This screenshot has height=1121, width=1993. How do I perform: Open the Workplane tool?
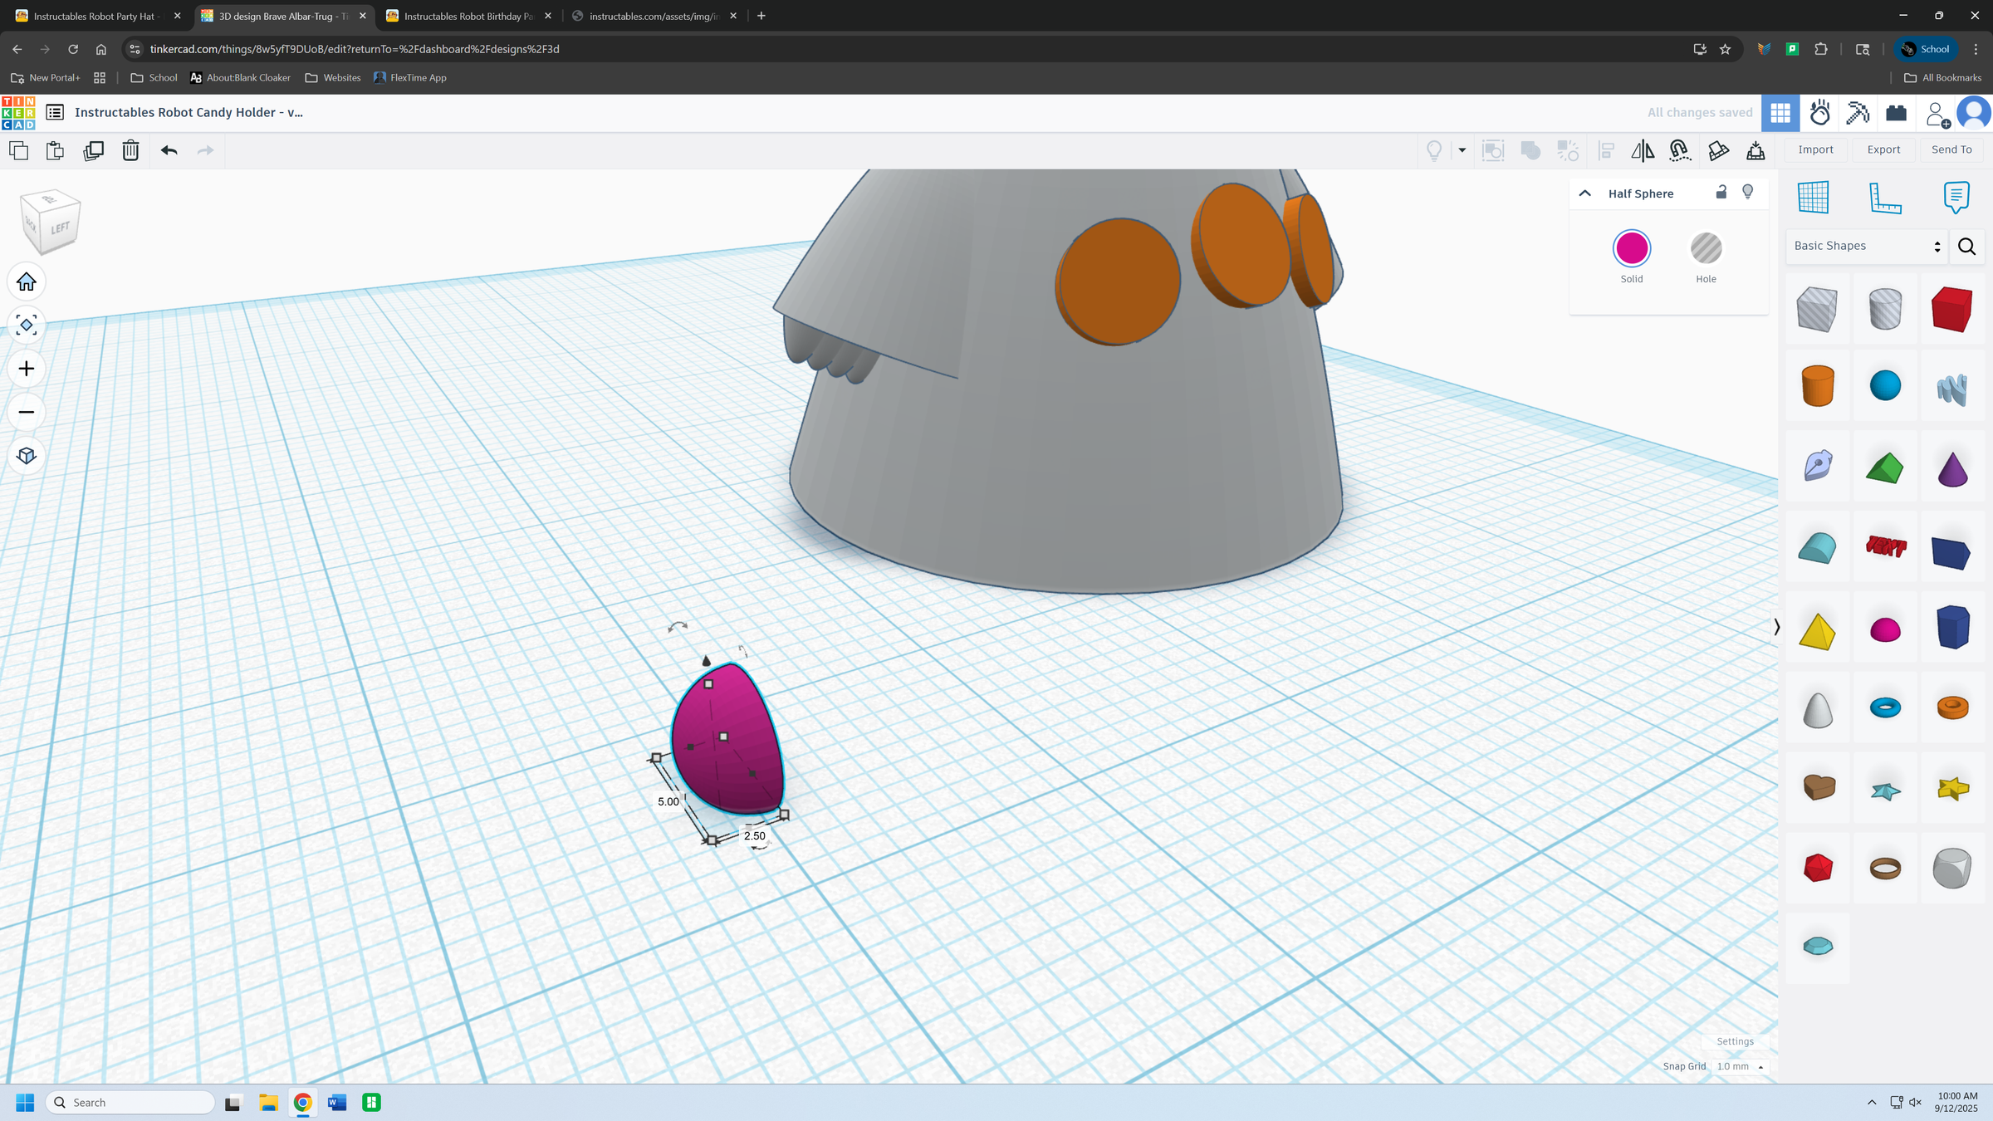coord(1813,198)
